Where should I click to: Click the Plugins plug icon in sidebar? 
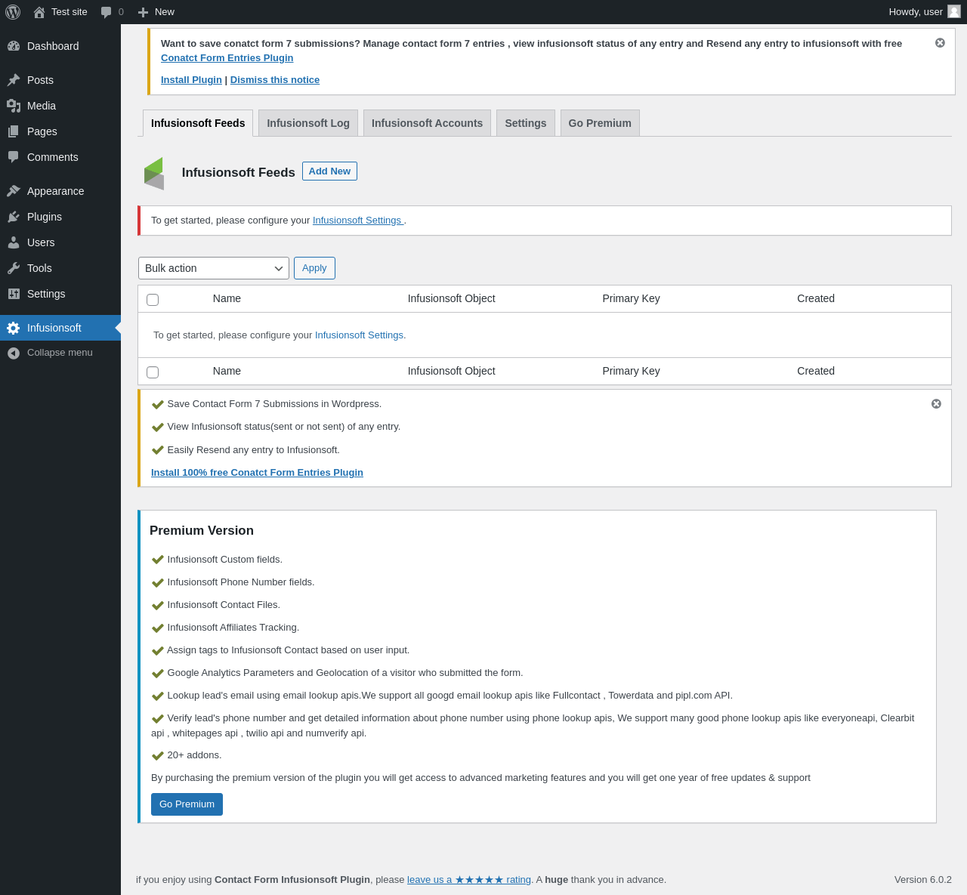coord(14,217)
